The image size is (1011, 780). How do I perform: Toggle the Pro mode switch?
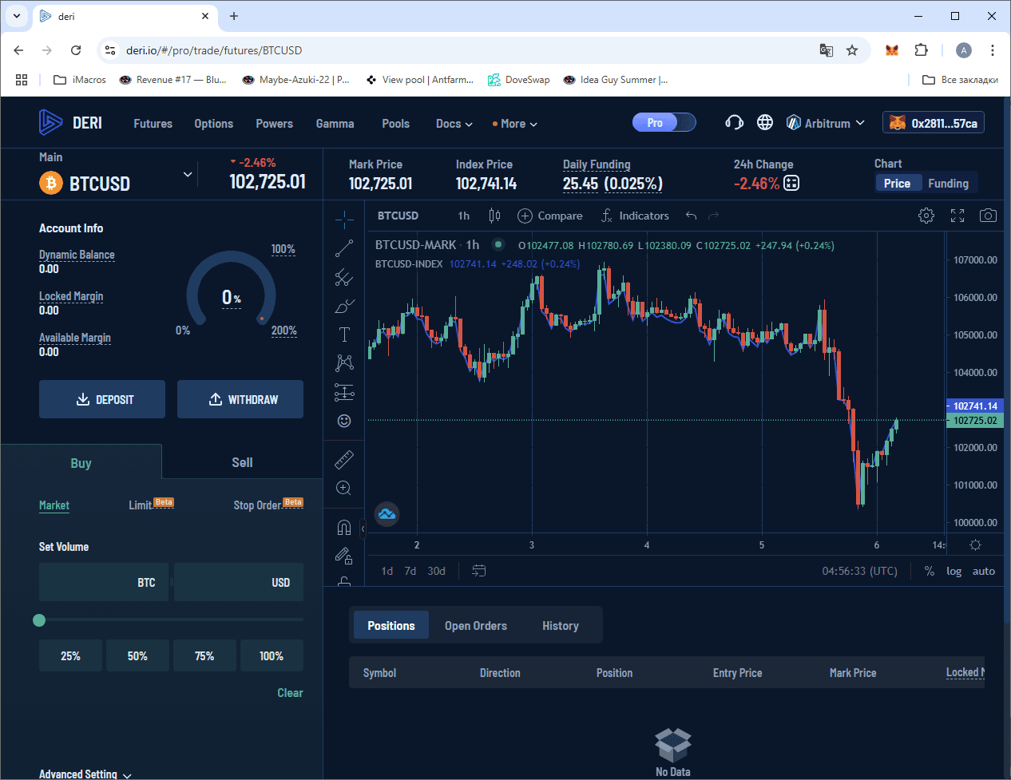(664, 122)
